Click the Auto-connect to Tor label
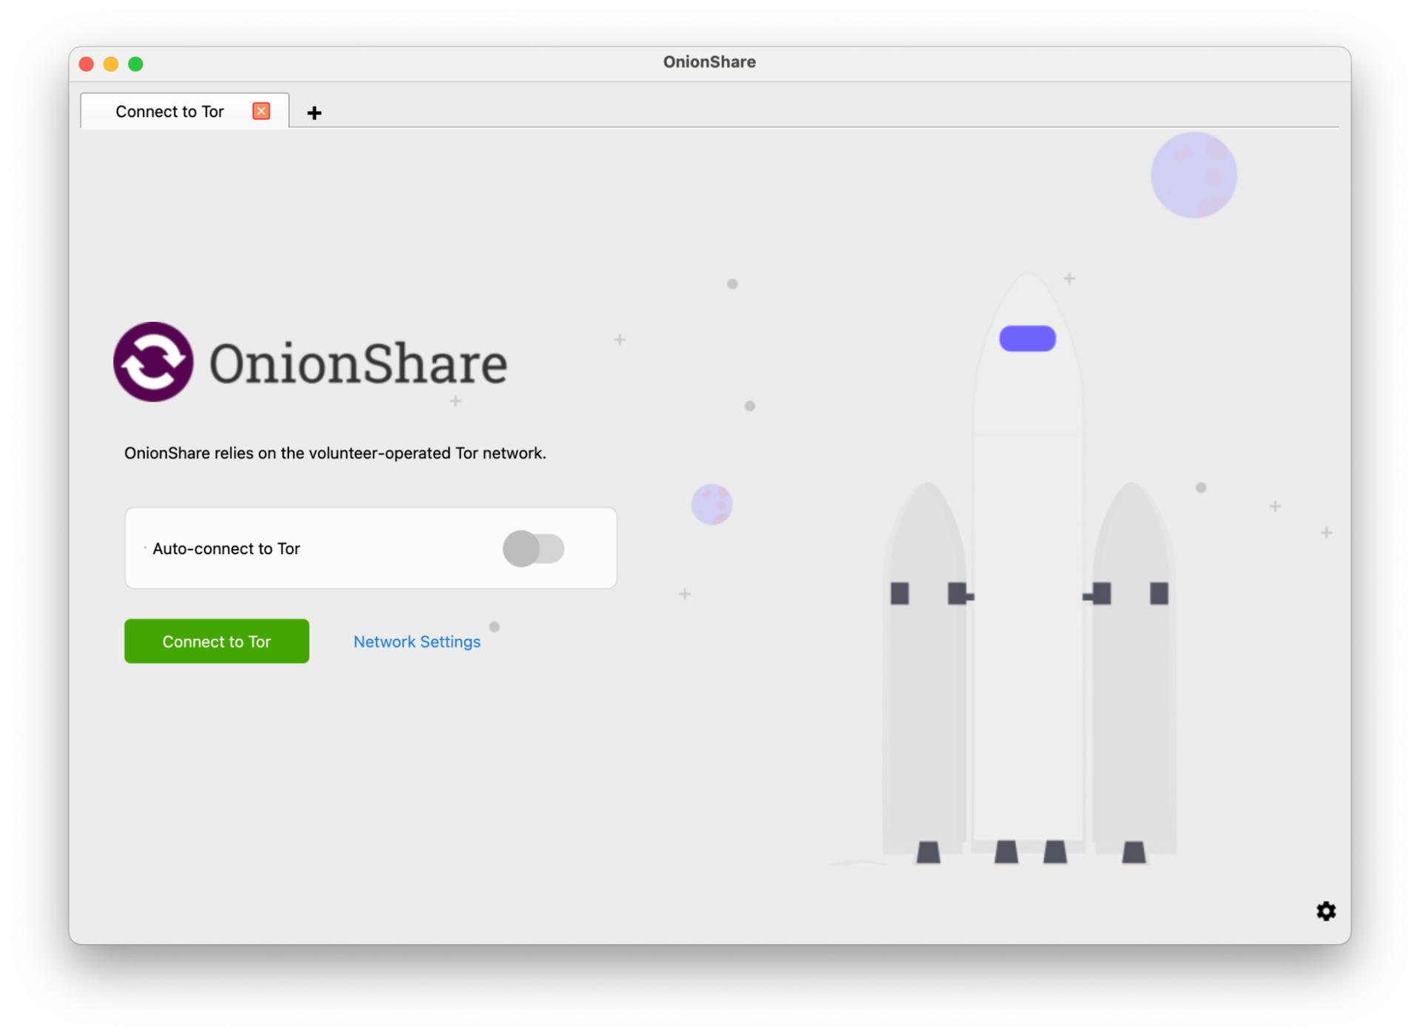Screen dimensions: 1420x1036 click(x=226, y=548)
